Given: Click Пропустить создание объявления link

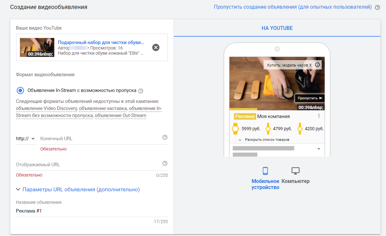Looking at the screenshot, I should coord(292,7).
